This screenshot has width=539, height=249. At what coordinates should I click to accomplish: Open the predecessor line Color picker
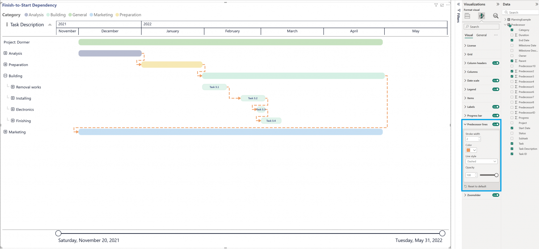click(471, 150)
